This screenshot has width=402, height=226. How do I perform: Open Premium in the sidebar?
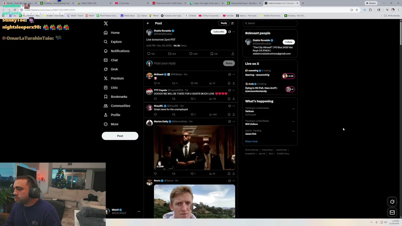(113, 78)
